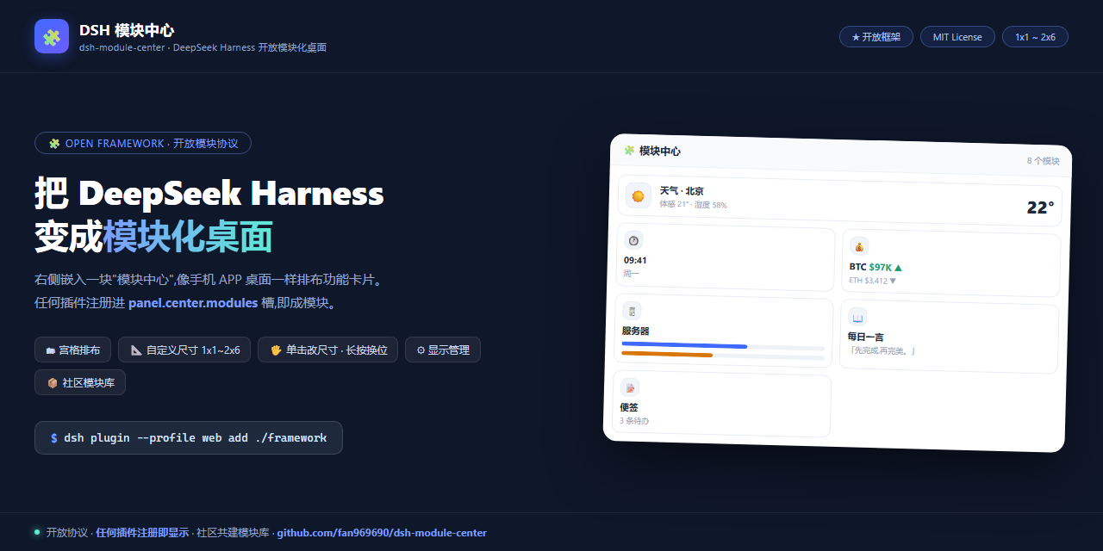Click the green status dot in footer
1103x551 pixels.
[x=37, y=532]
